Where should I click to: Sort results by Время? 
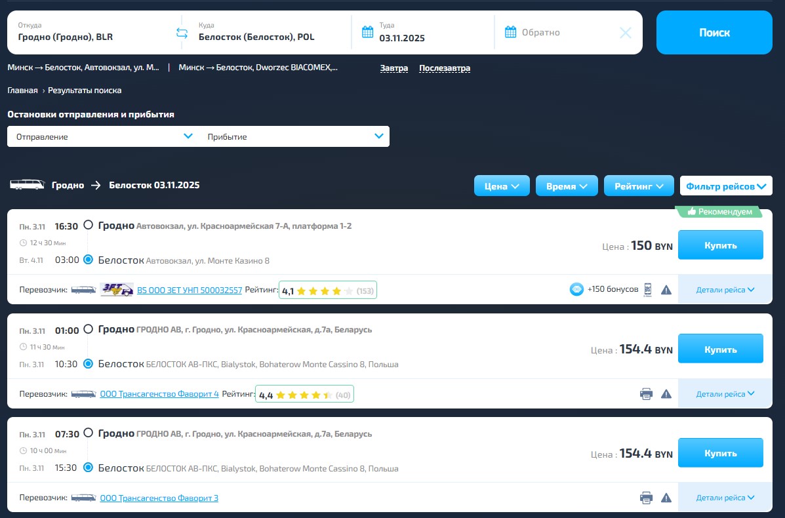click(x=567, y=186)
